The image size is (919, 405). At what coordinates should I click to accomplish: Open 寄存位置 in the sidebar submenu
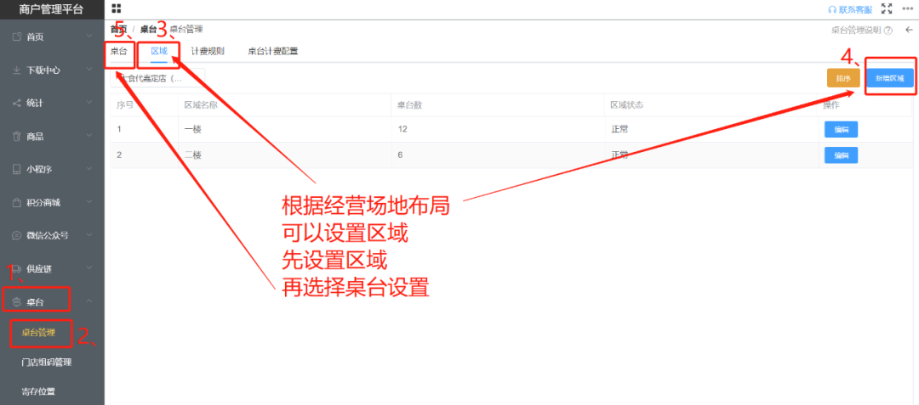click(x=38, y=391)
